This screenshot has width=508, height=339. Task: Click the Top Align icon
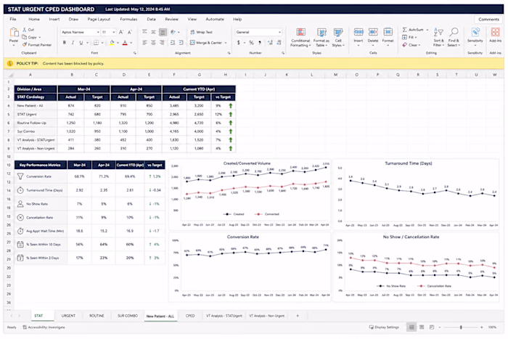(144, 32)
